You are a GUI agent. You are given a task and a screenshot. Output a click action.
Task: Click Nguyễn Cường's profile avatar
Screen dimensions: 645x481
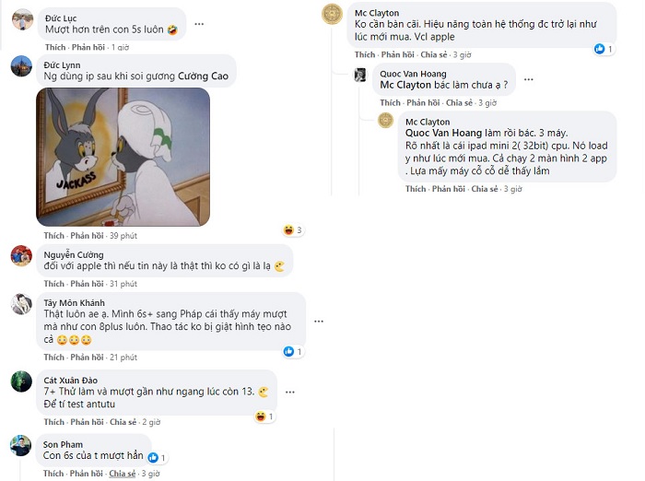click(22, 255)
